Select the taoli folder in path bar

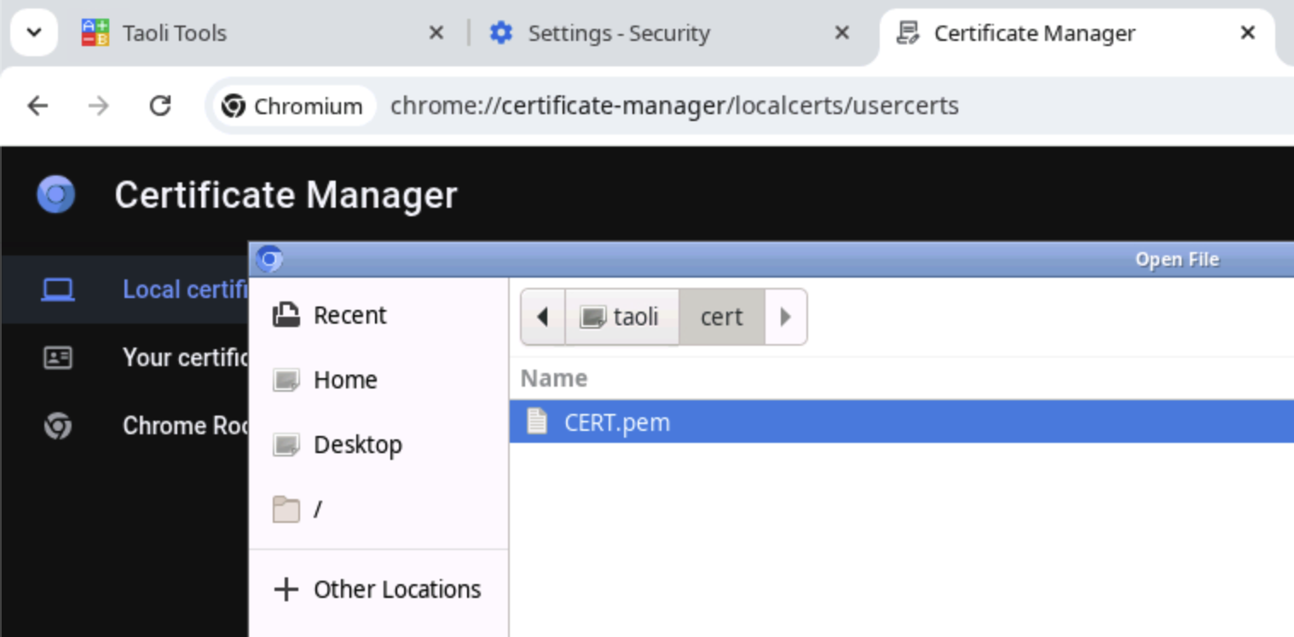click(621, 317)
